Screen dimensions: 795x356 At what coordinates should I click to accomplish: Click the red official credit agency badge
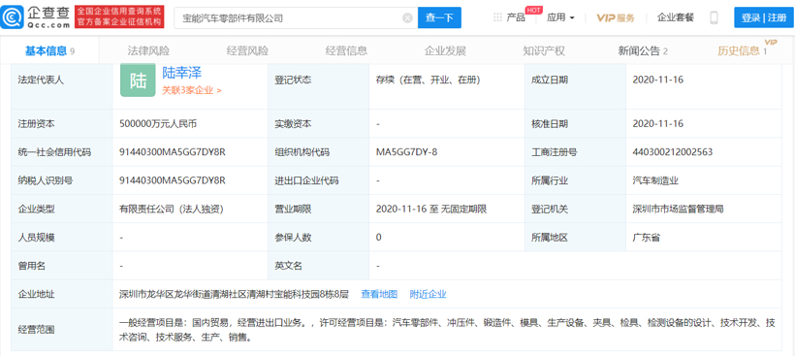118,17
